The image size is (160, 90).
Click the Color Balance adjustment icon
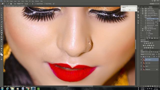pyautogui.click(x=145, y=45)
